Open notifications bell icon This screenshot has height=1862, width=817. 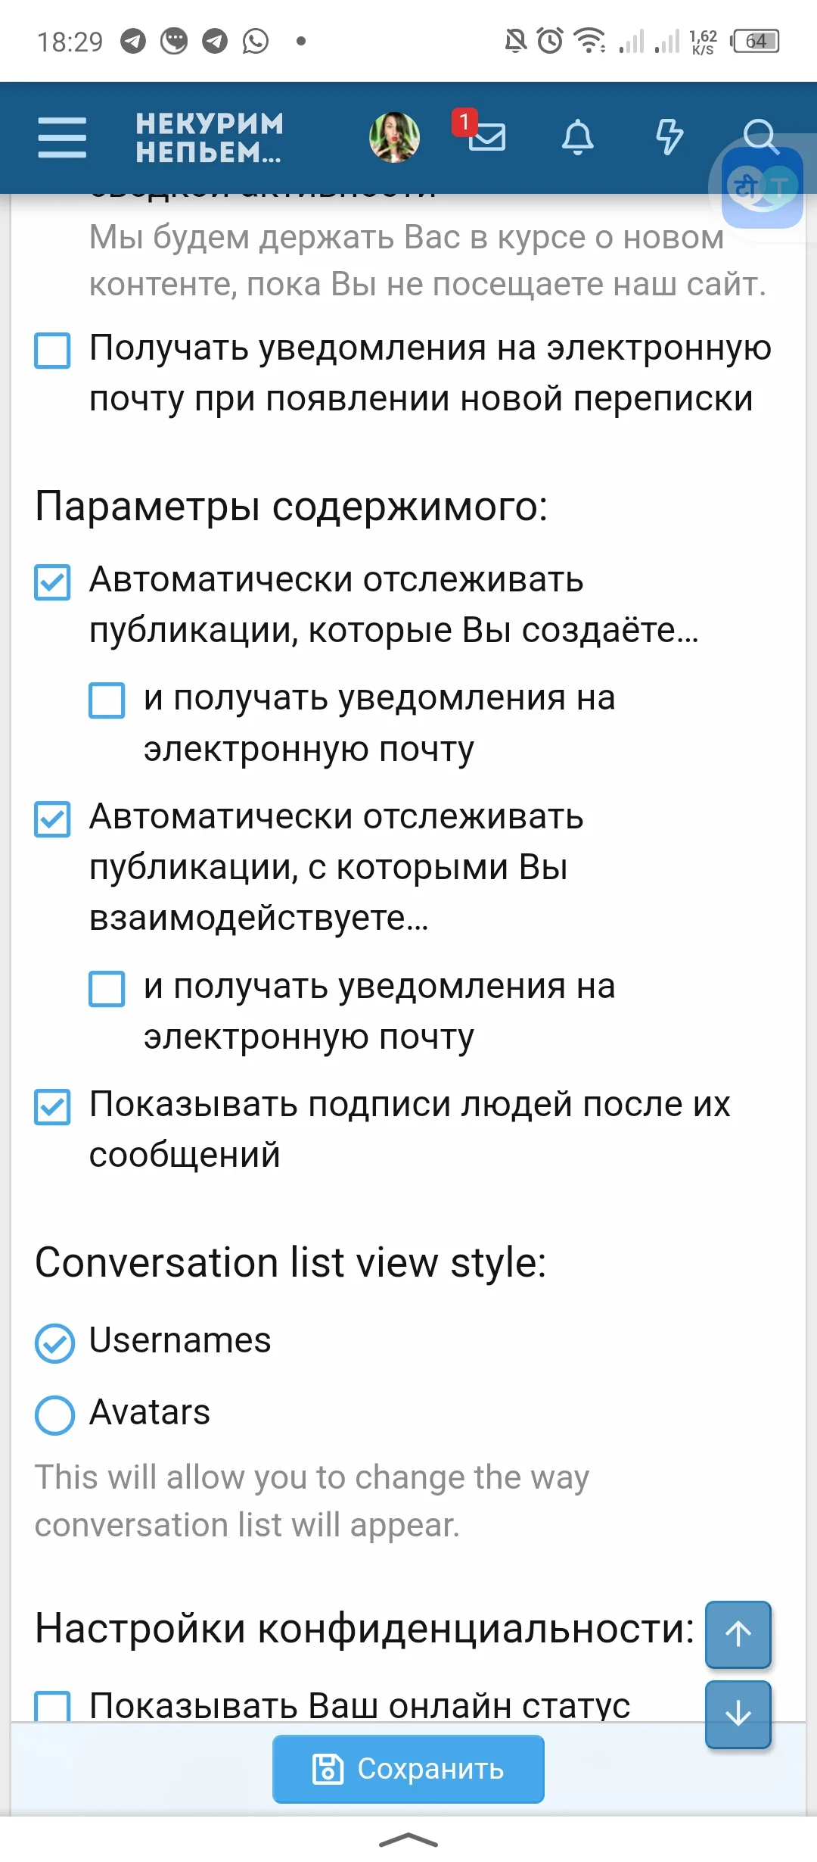point(578,137)
